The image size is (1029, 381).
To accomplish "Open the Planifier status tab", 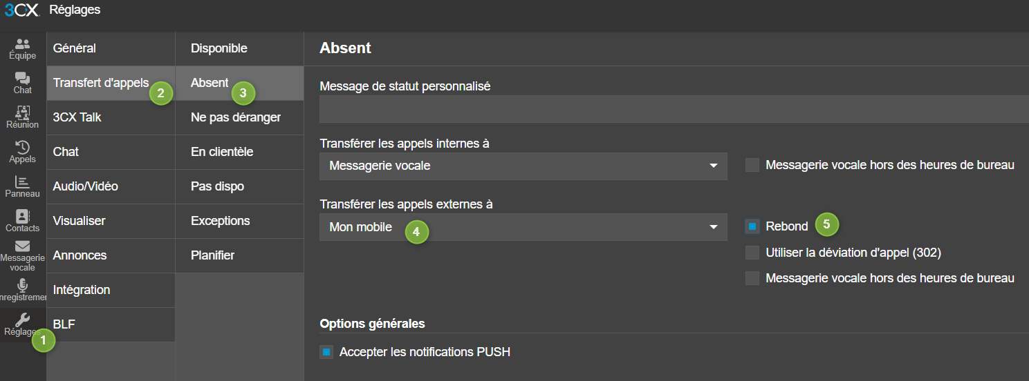I will tap(213, 255).
